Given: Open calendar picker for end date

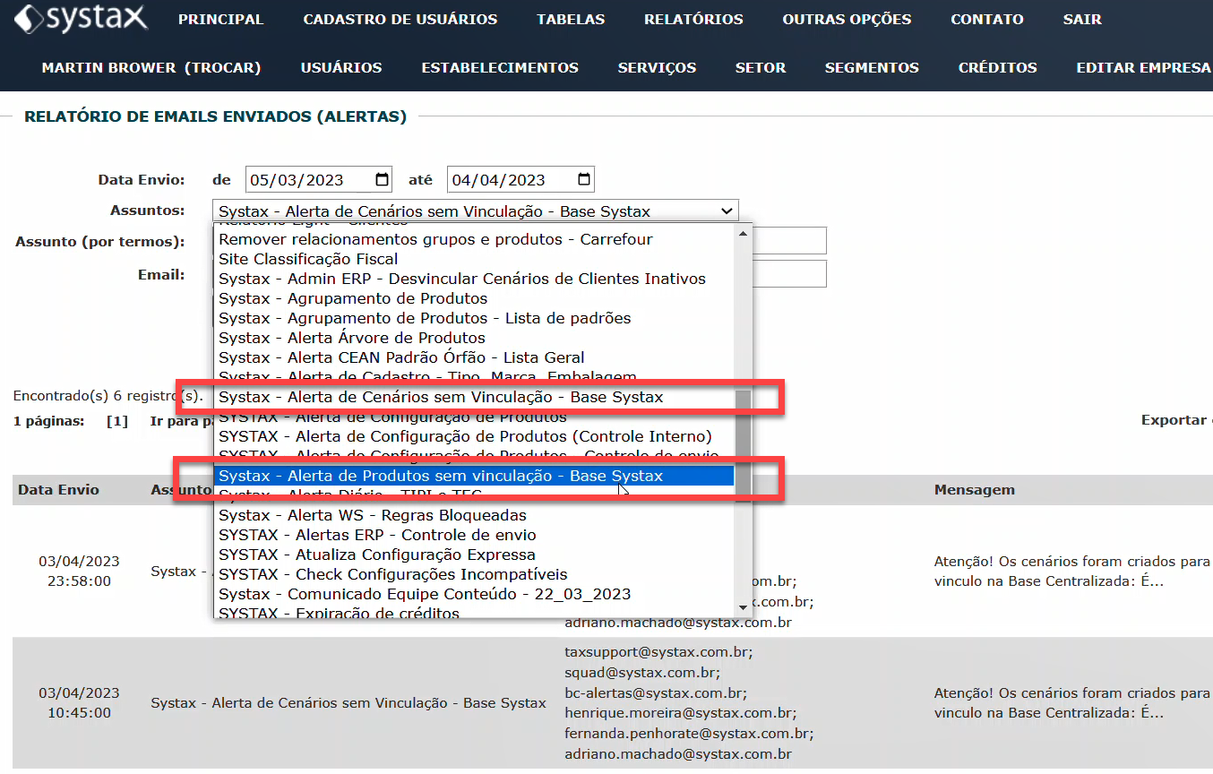Looking at the screenshot, I should 584,179.
